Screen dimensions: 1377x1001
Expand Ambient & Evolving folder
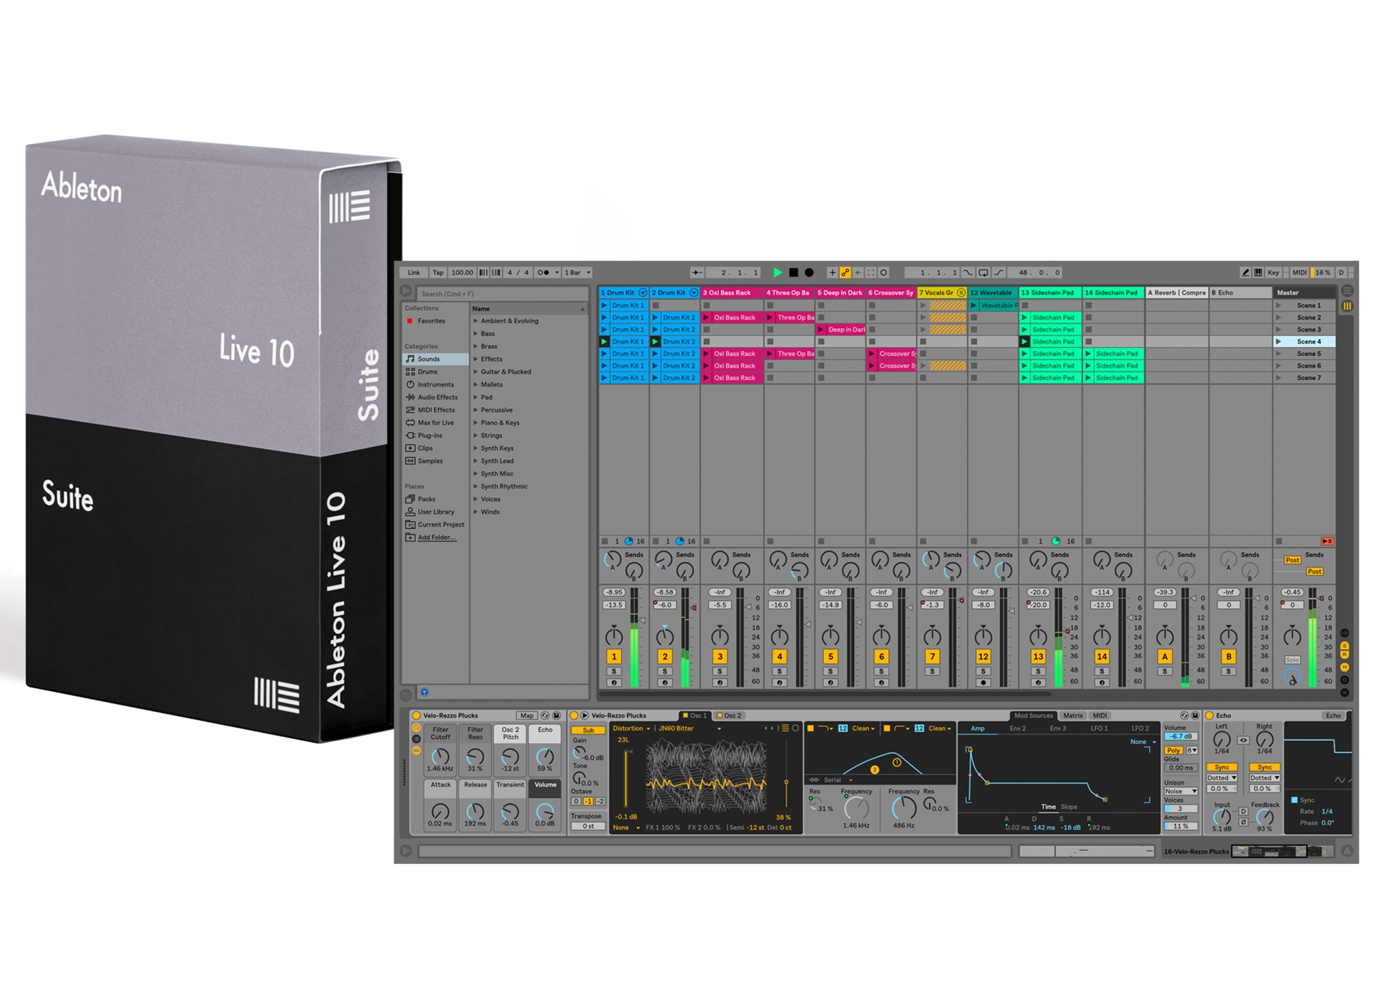tap(476, 321)
